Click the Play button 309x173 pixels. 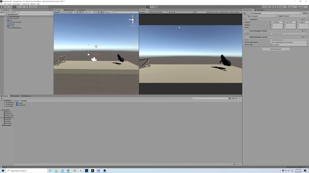pyautogui.click(x=148, y=7)
